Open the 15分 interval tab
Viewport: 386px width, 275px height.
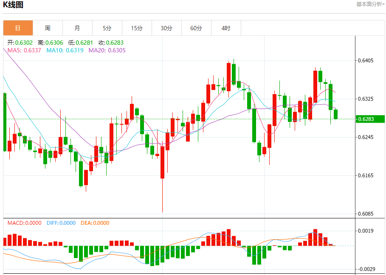click(137, 28)
